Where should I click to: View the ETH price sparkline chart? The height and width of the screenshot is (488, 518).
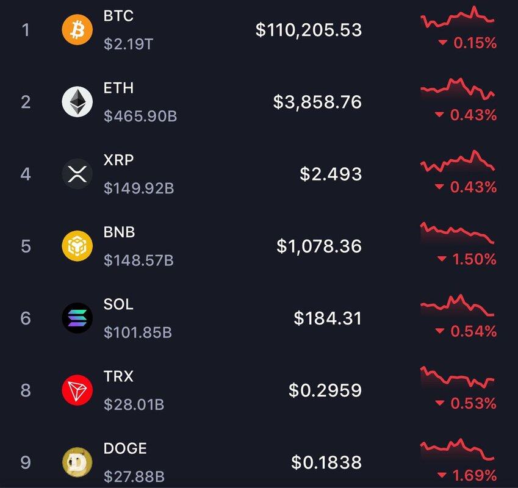458,89
